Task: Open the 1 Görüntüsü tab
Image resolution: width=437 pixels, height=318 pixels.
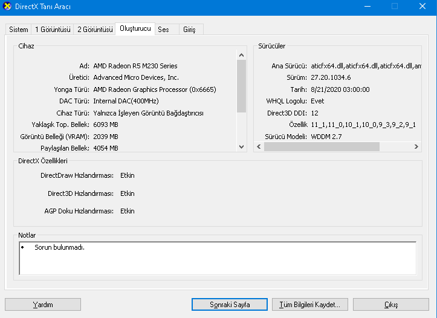Action: [x=53, y=30]
